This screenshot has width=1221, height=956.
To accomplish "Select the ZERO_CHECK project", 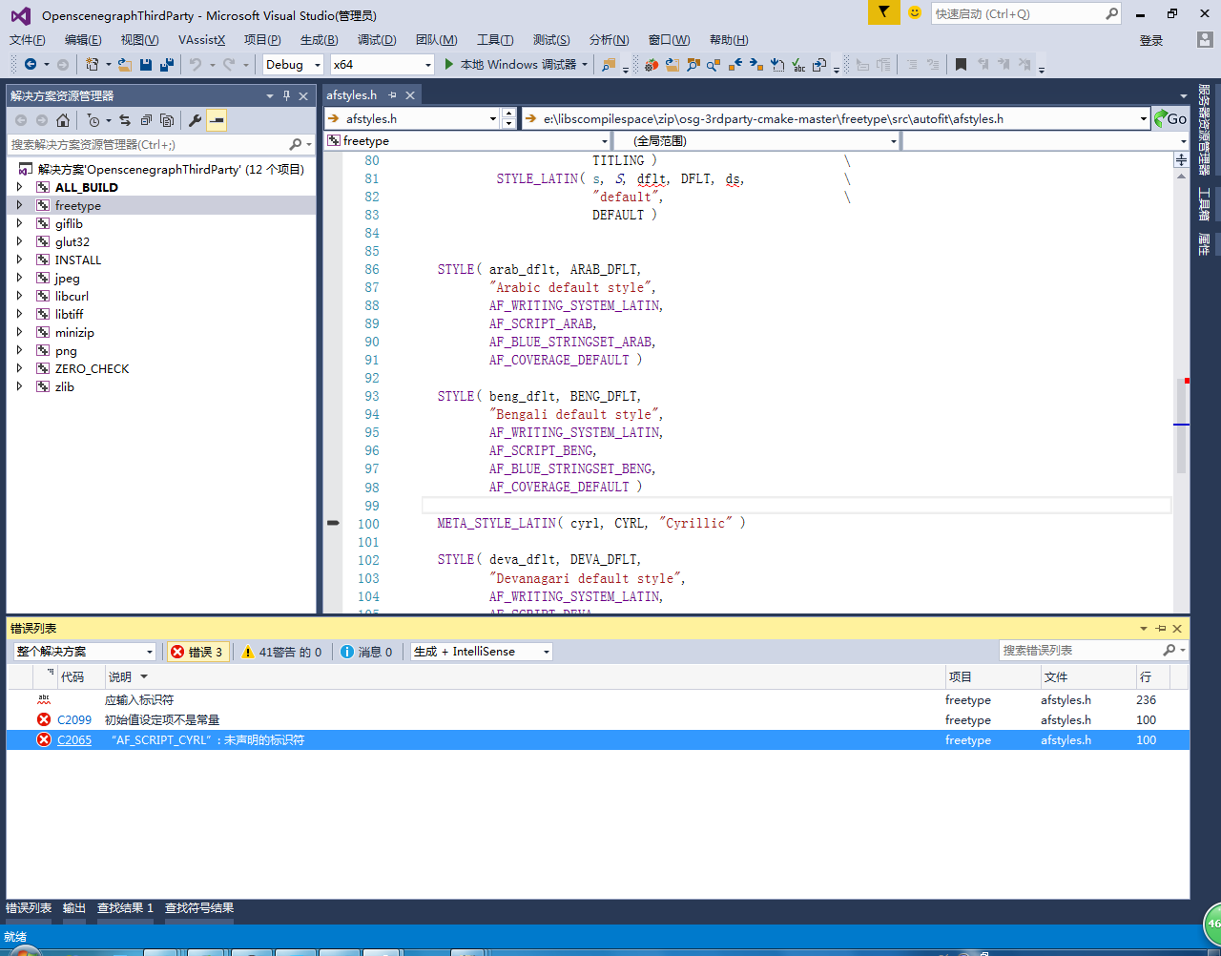I will point(92,368).
